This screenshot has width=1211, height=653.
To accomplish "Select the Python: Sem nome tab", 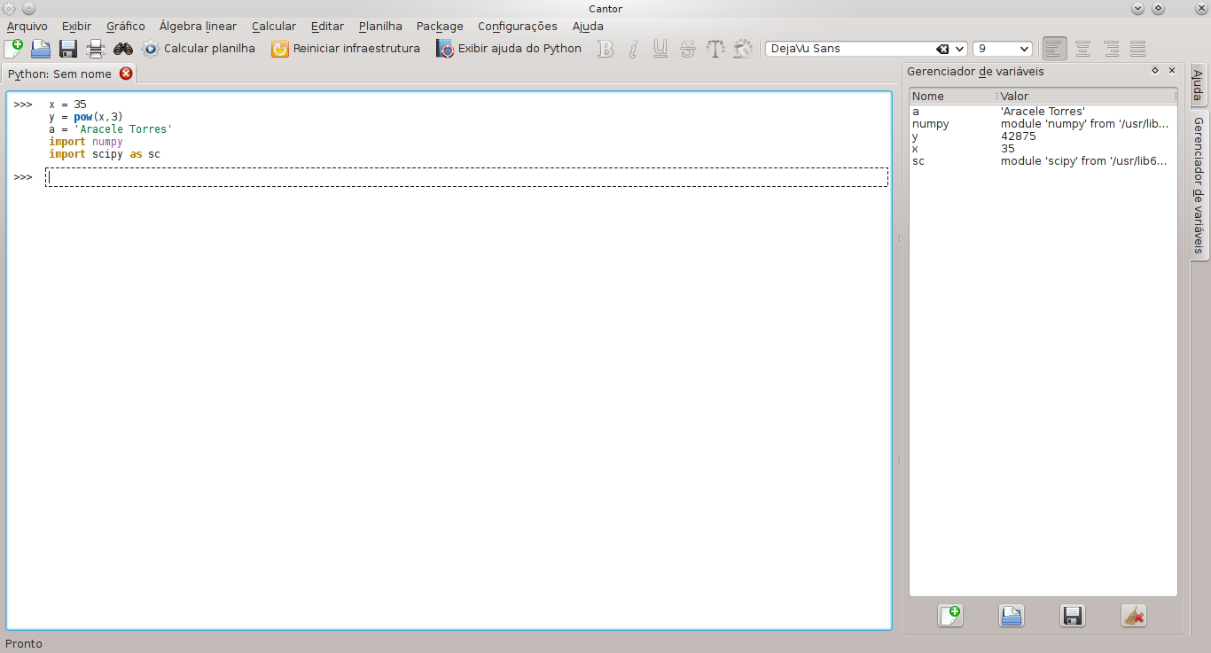I will pos(59,74).
